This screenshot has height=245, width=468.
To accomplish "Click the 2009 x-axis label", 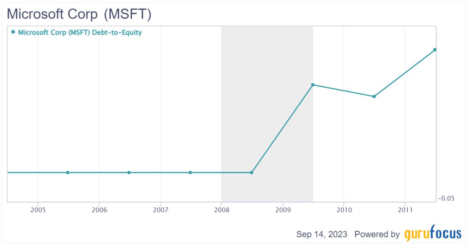I will click(283, 210).
